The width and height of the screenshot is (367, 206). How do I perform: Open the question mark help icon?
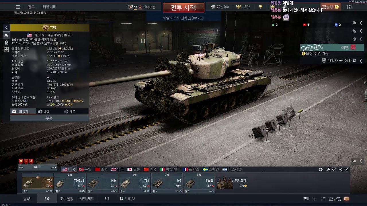click(x=349, y=7)
